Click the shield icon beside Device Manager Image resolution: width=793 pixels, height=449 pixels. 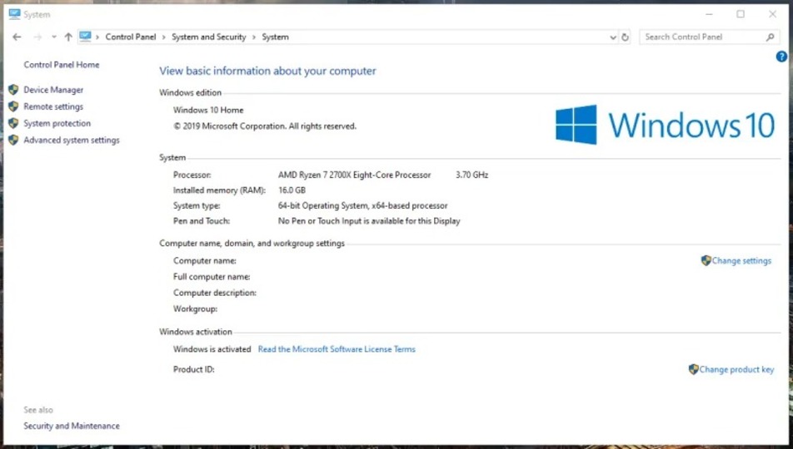click(13, 90)
